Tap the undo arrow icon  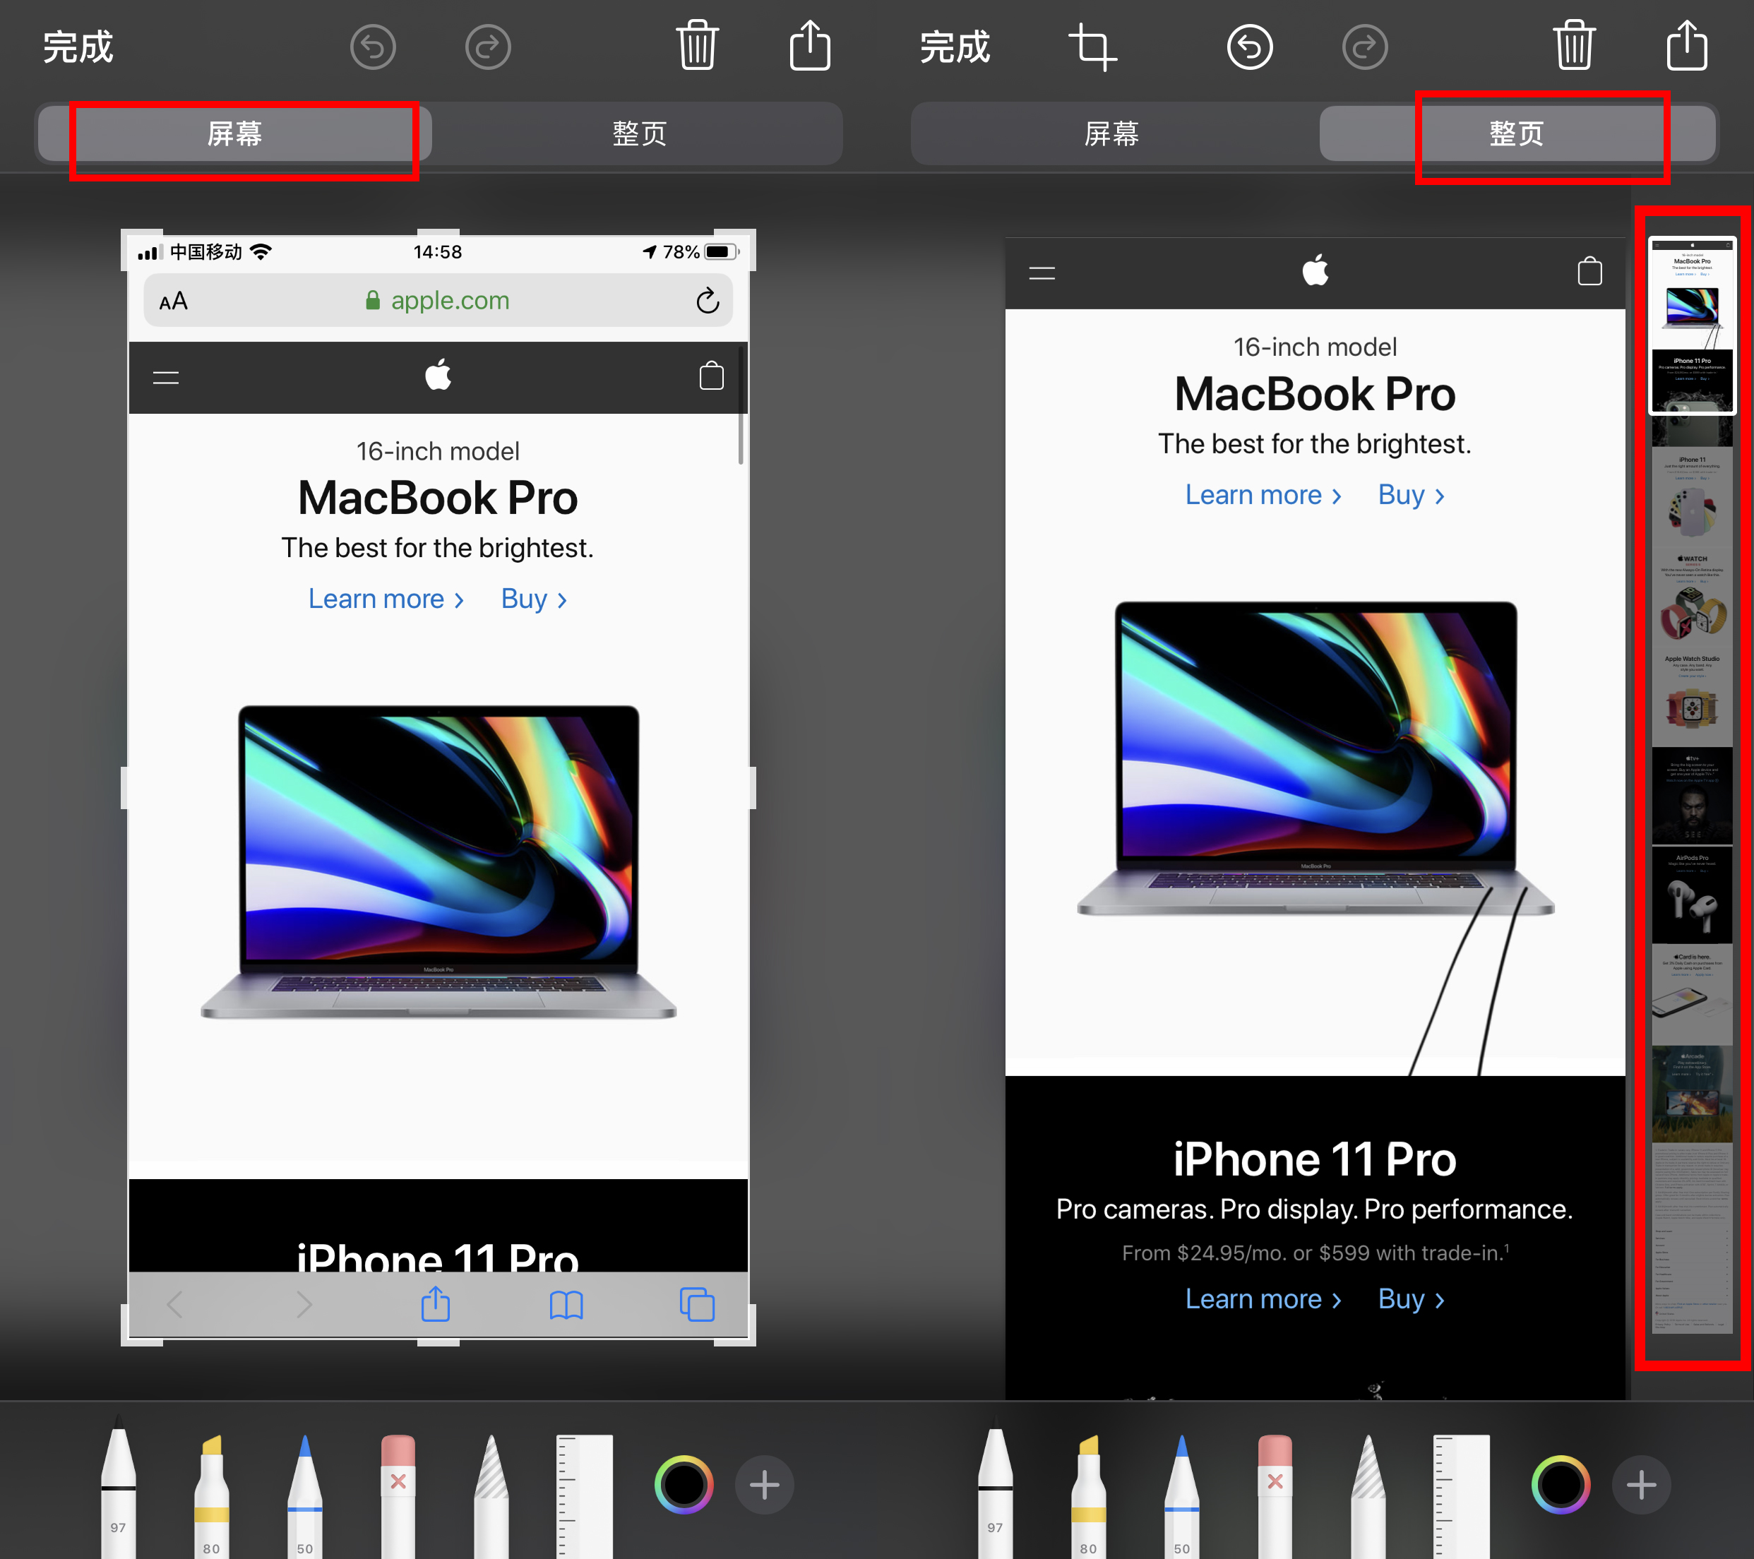click(372, 47)
